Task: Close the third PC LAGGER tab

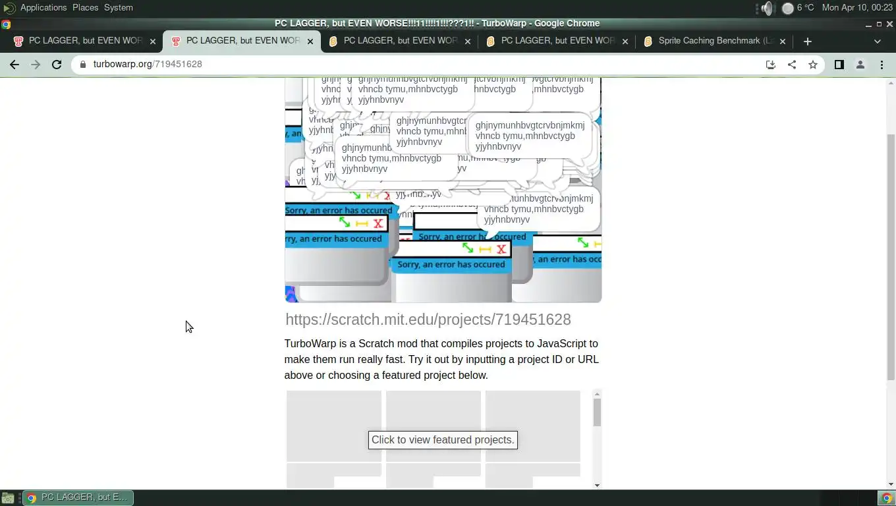Action: point(468,41)
